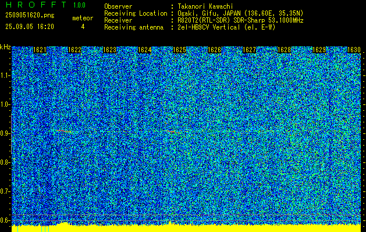Image resolution: width=366 pixels, height=232 pixels.
Task: Click the red meteor echo near 1622
Action: (x=63, y=131)
